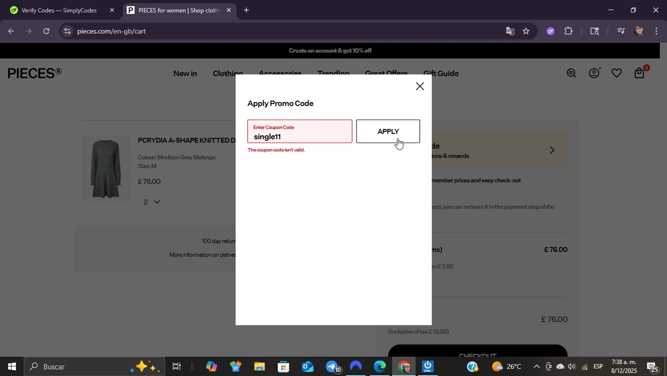The height and width of the screenshot is (376, 667).
Task: Switch to PIECES for women tab
Action: point(179,10)
